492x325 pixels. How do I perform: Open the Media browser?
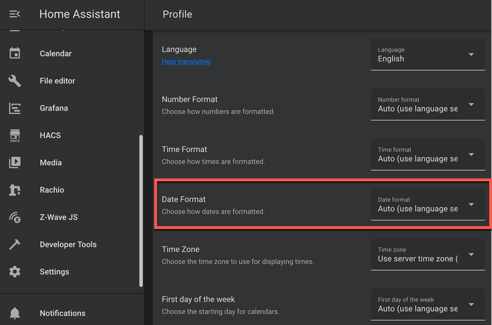[x=50, y=162]
